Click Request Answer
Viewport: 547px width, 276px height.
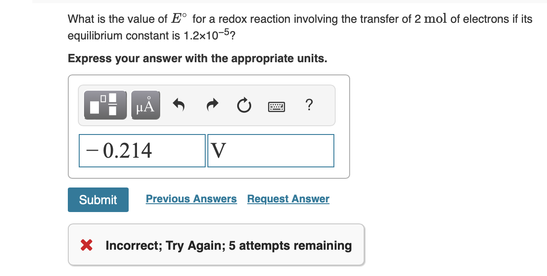[288, 198]
